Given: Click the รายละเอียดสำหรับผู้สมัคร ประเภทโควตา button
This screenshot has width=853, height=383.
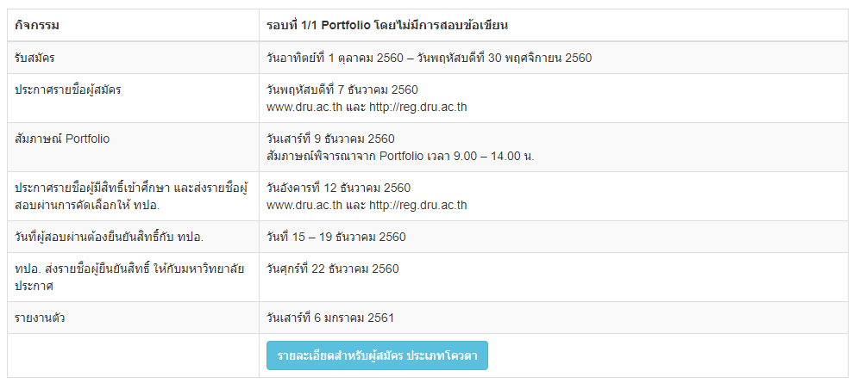Looking at the screenshot, I should (377, 355).
